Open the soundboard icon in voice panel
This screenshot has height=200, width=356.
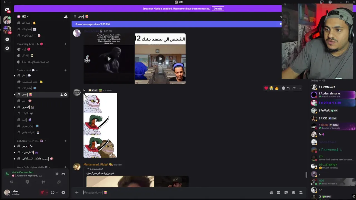point(59,182)
